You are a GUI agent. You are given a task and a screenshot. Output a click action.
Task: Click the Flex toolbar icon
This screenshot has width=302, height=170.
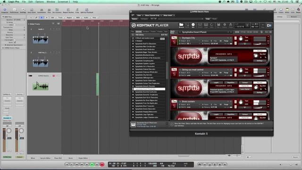pyautogui.click(x=49, y=10)
